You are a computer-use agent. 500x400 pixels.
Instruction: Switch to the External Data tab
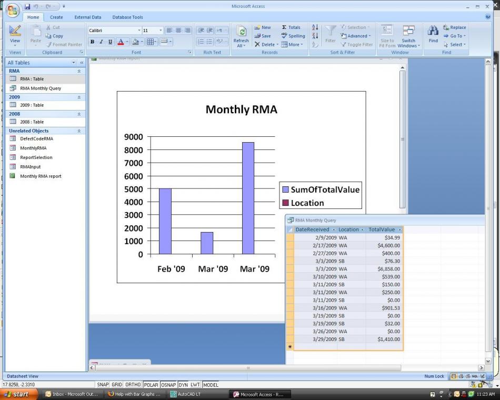click(88, 17)
